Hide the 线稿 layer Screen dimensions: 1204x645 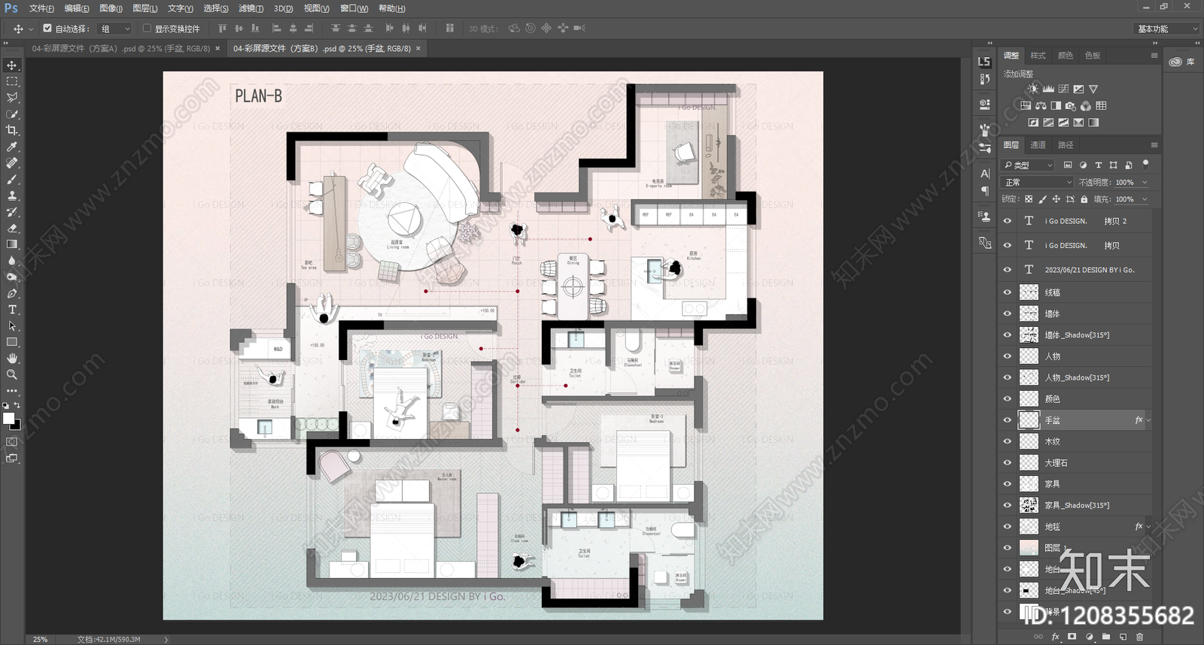[1008, 292]
